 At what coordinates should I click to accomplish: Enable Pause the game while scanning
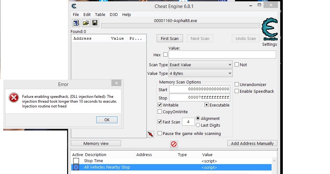point(160,133)
